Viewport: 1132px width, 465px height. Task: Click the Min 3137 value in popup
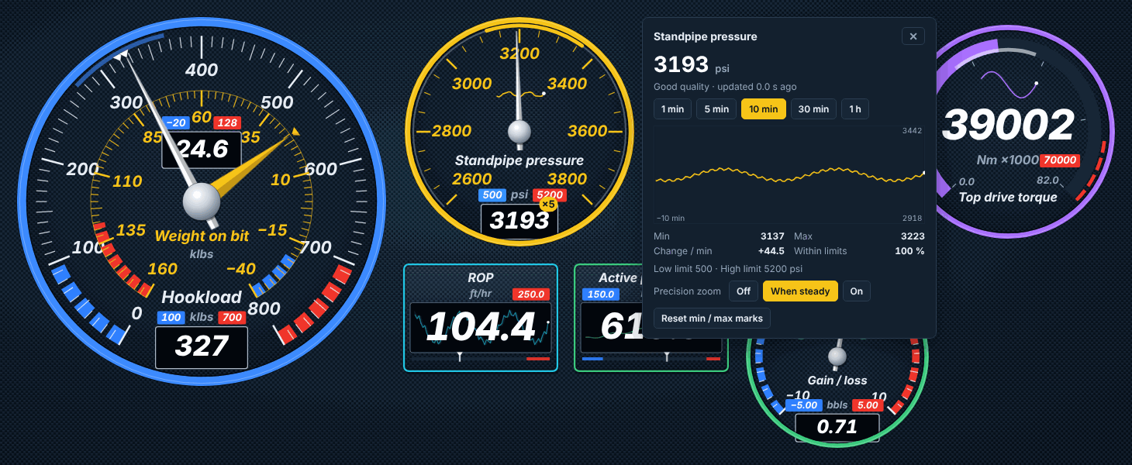(772, 236)
